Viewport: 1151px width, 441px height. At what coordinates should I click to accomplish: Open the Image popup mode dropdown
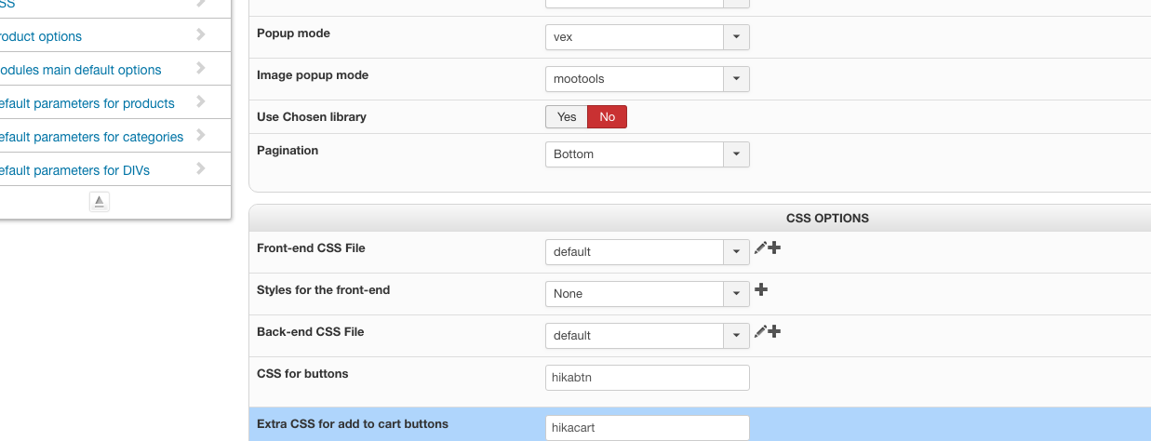tap(736, 79)
